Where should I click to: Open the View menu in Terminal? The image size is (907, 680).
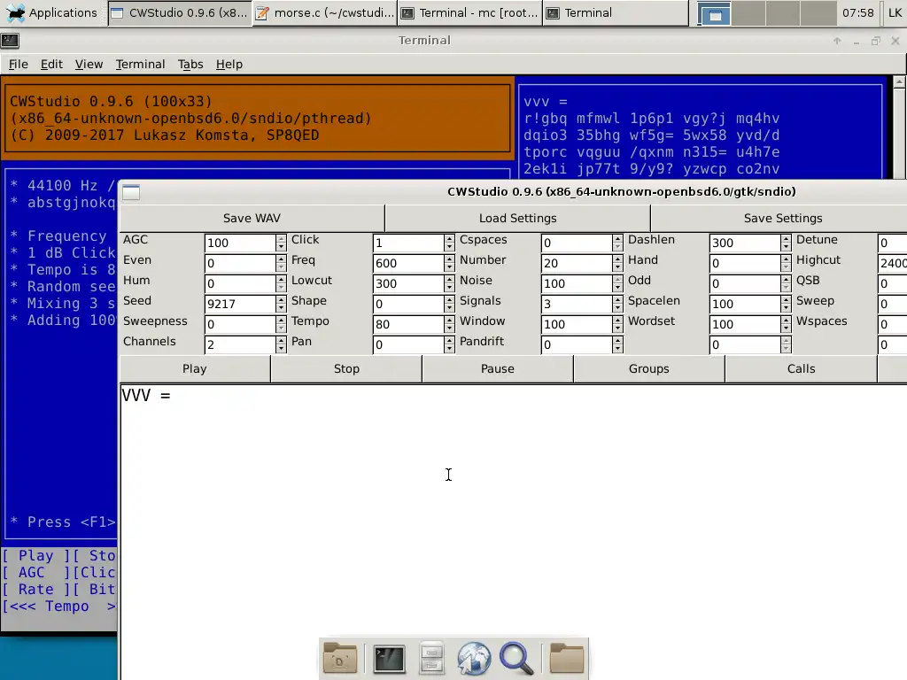(89, 64)
